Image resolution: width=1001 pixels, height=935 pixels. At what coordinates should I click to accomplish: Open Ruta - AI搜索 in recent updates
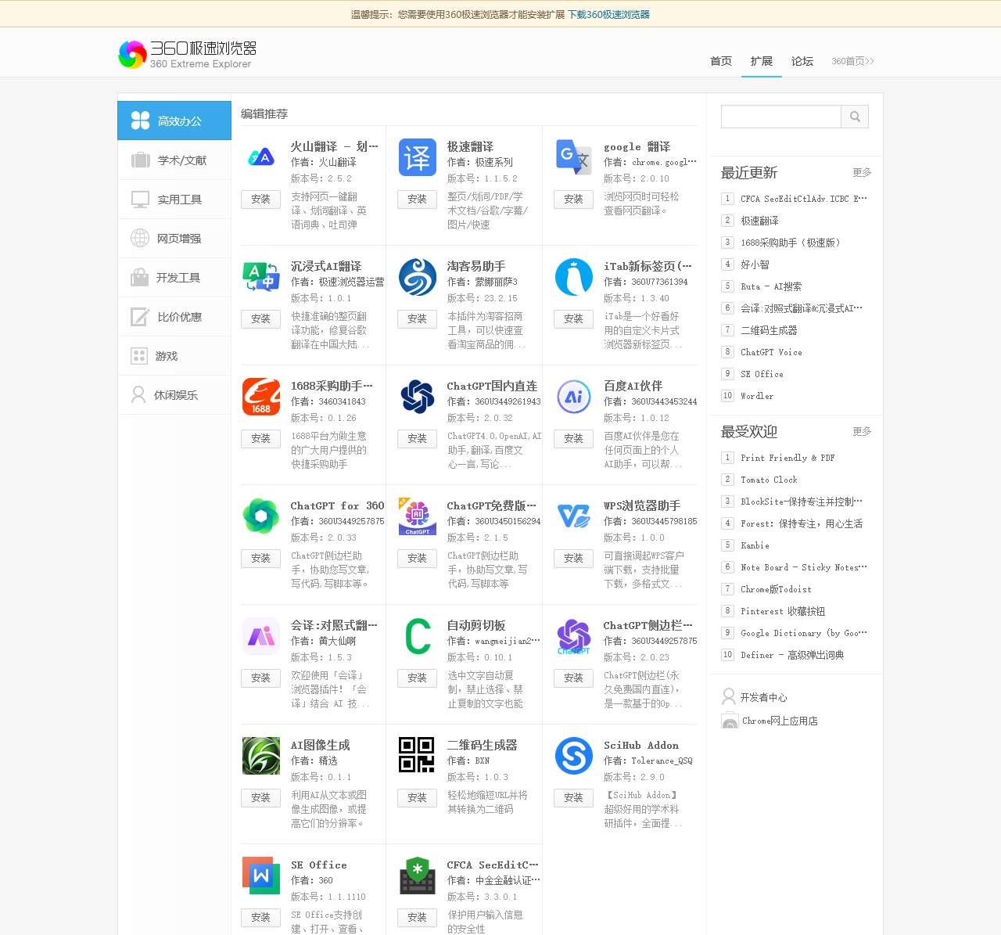point(771,286)
